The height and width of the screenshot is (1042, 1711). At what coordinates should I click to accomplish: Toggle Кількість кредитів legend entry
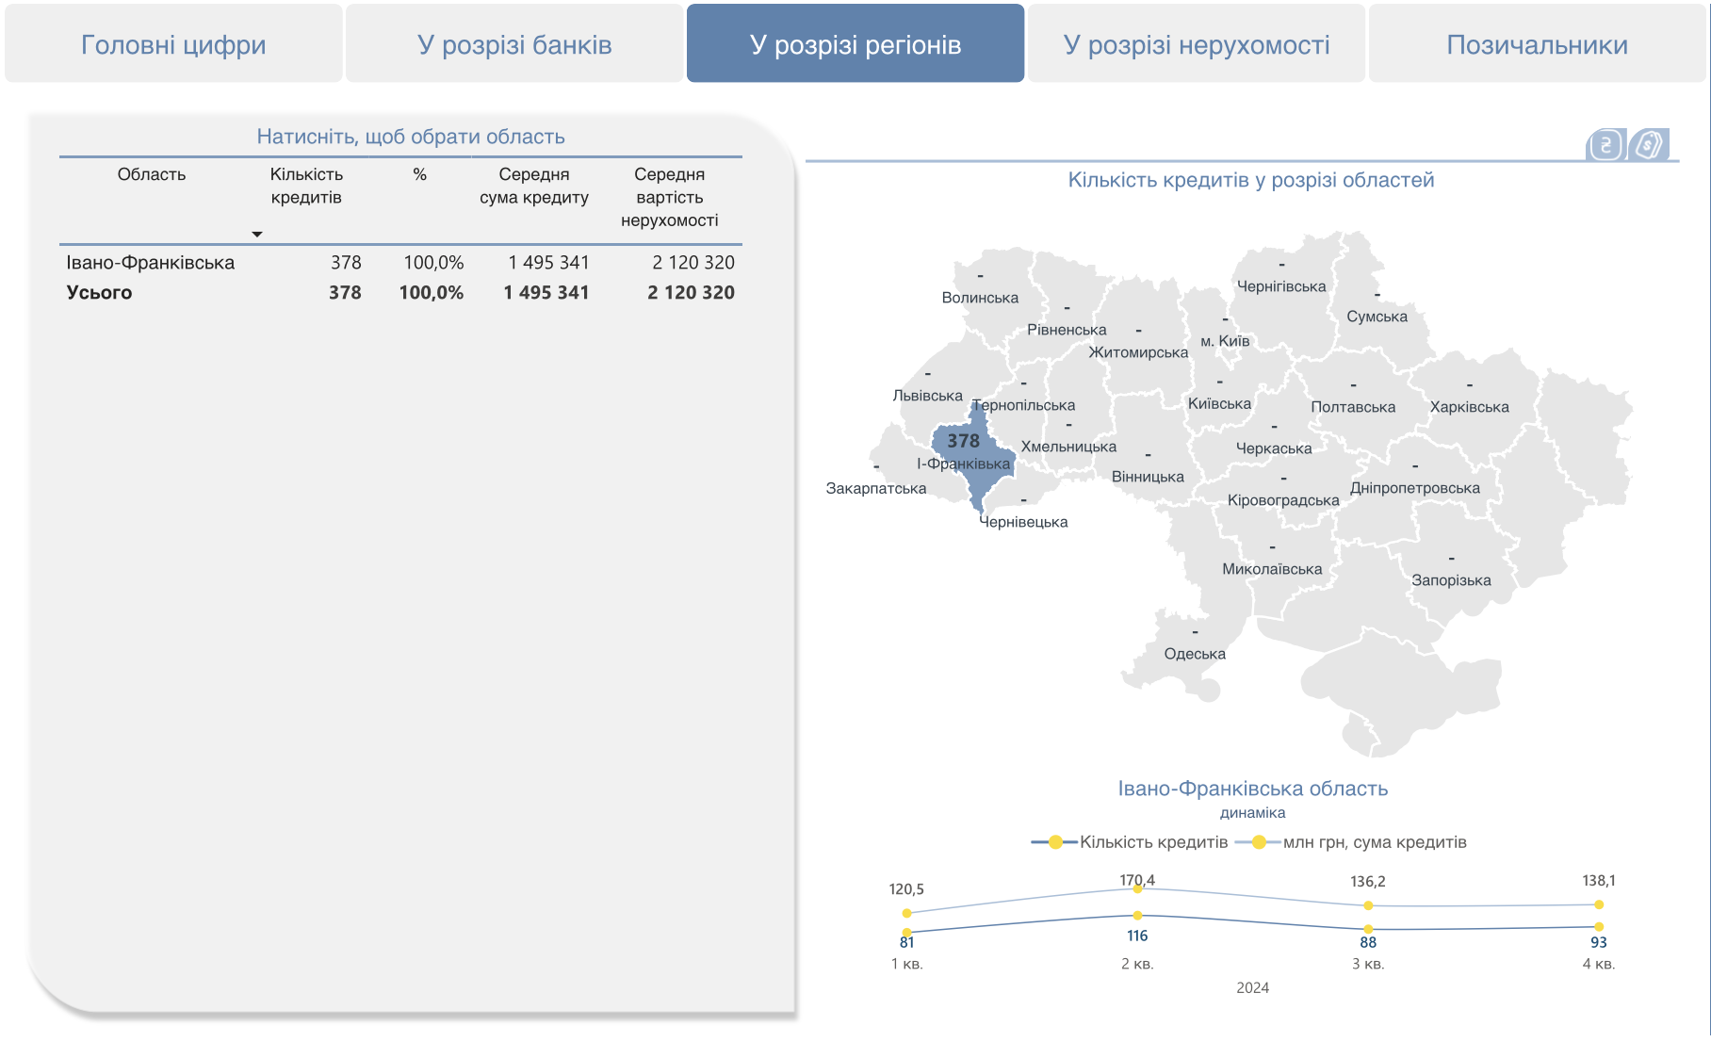click(1131, 842)
